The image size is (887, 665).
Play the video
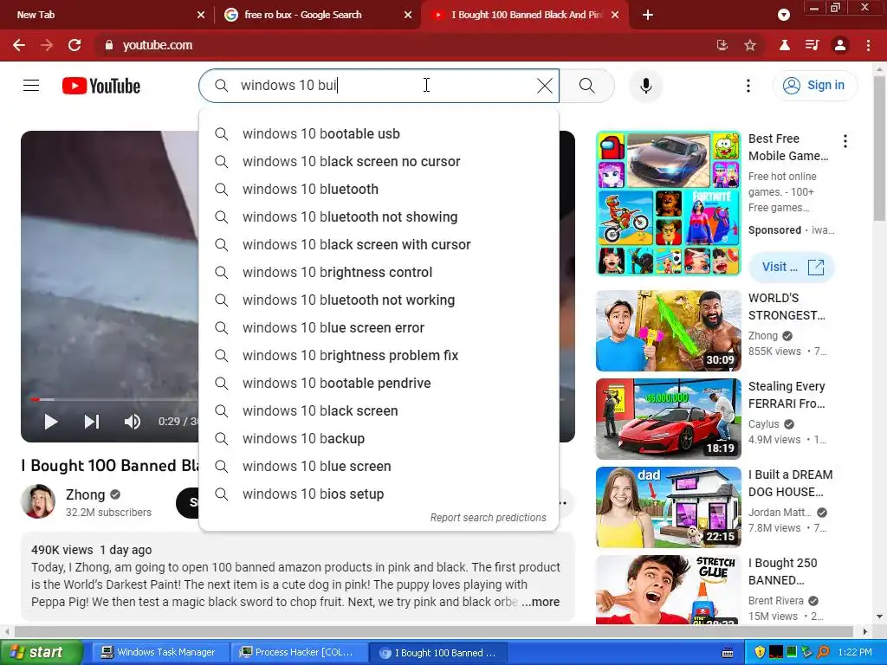click(x=51, y=422)
